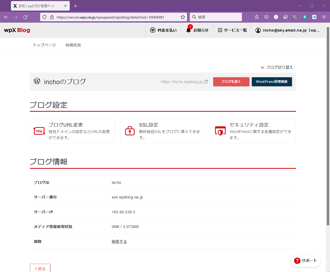The height and width of the screenshot is (272, 330).
Task: Click the サーバーIP row label
Action: click(43, 212)
